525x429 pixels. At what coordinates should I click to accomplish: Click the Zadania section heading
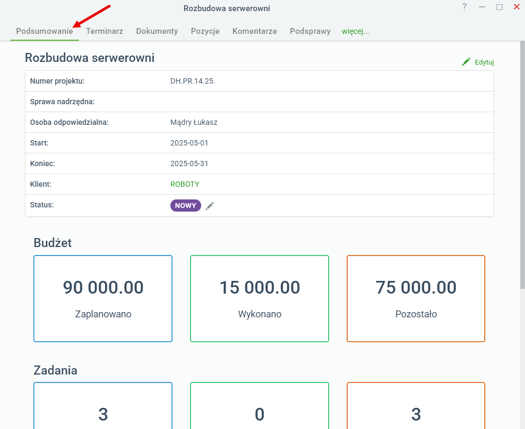55,370
